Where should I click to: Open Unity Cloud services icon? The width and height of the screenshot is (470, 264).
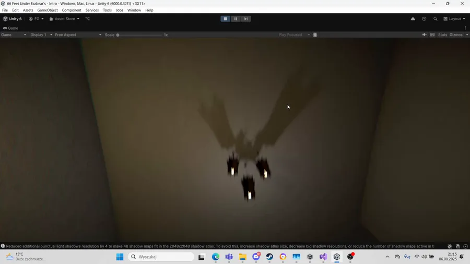point(413,19)
